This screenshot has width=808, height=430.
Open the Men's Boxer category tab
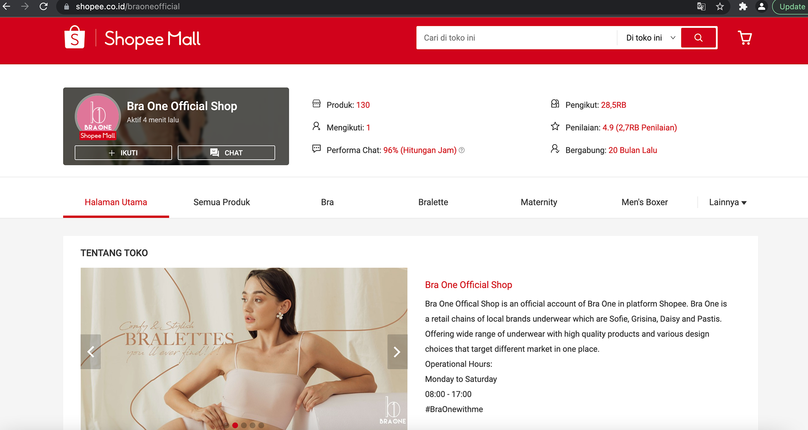pos(645,202)
